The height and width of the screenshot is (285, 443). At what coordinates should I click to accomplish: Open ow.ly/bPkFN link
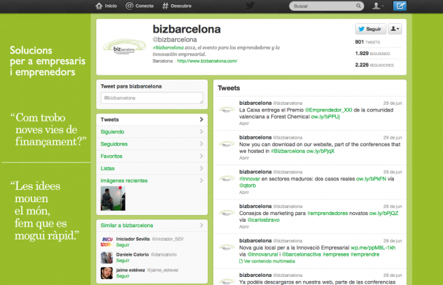371,179
